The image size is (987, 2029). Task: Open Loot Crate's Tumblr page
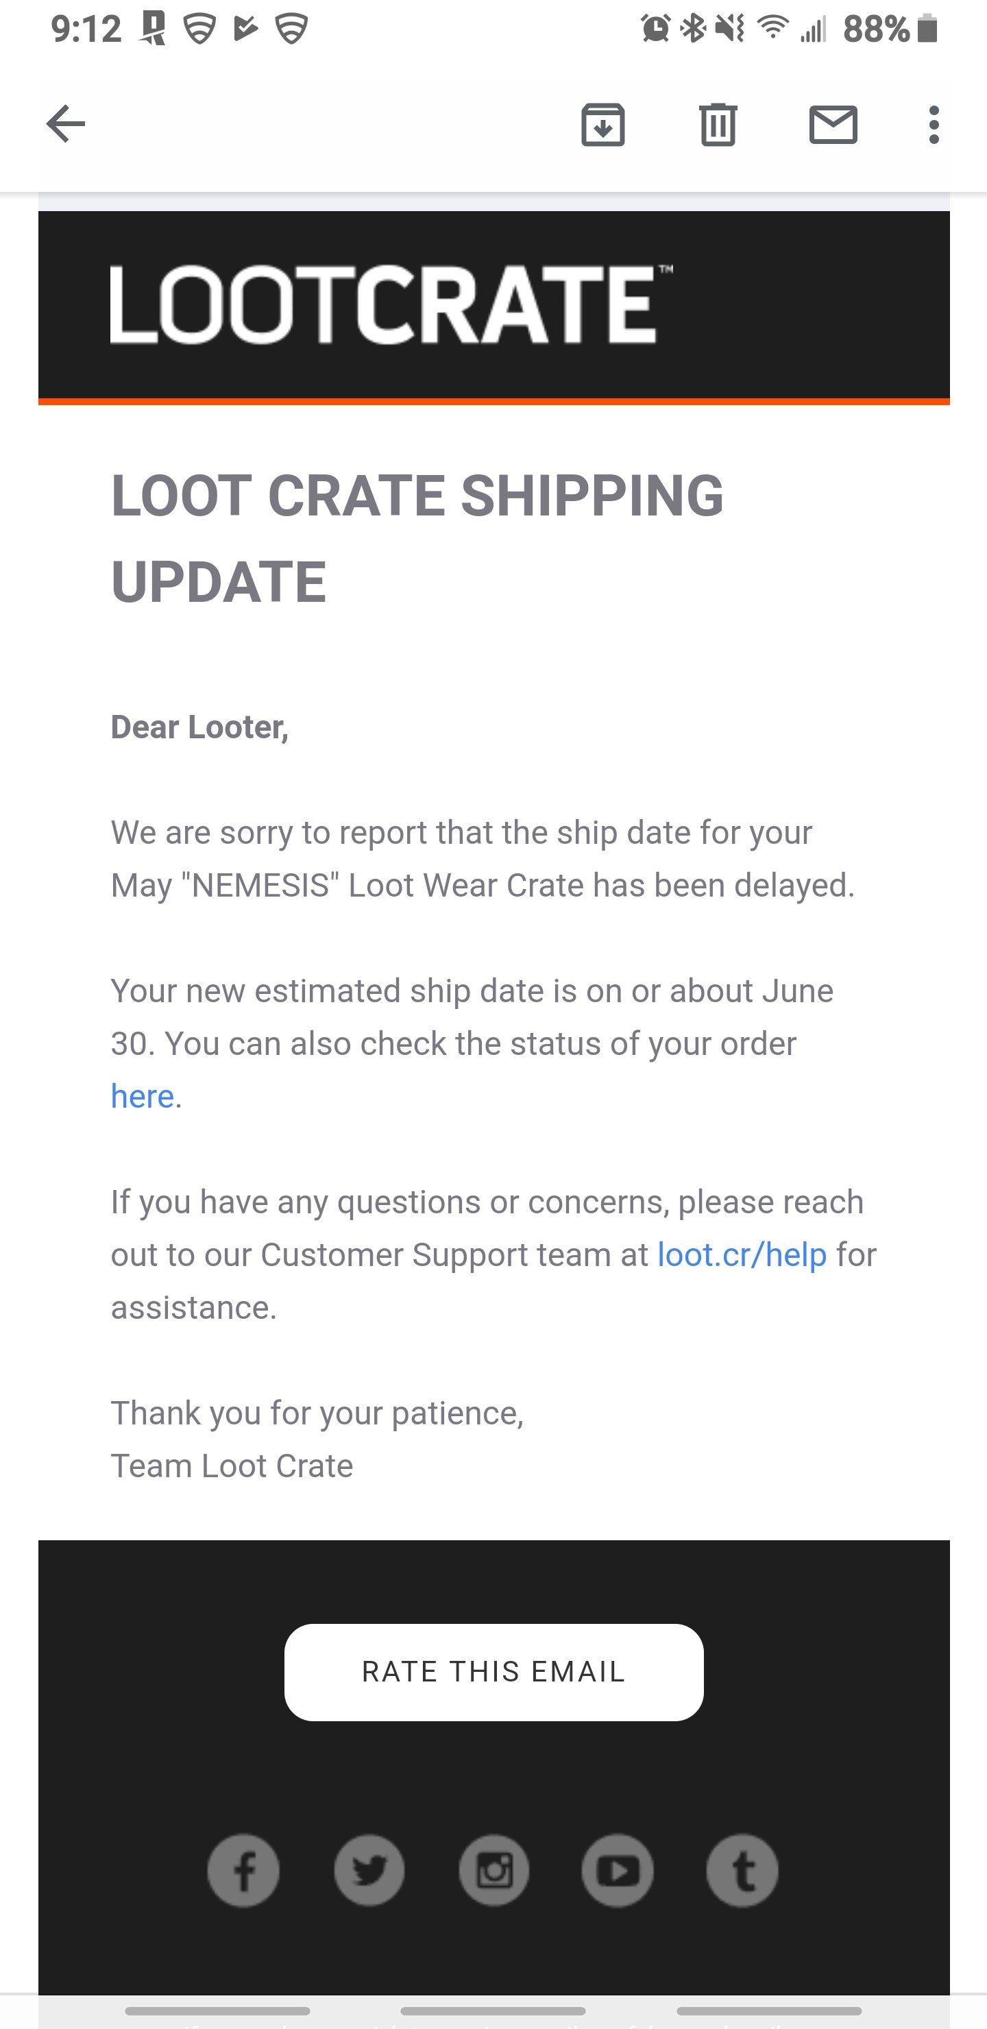[742, 1871]
